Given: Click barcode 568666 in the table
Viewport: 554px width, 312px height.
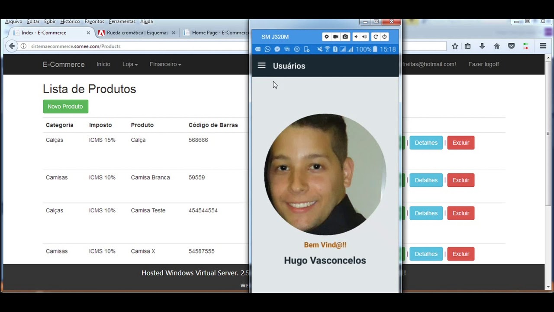Looking at the screenshot, I should tap(198, 140).
